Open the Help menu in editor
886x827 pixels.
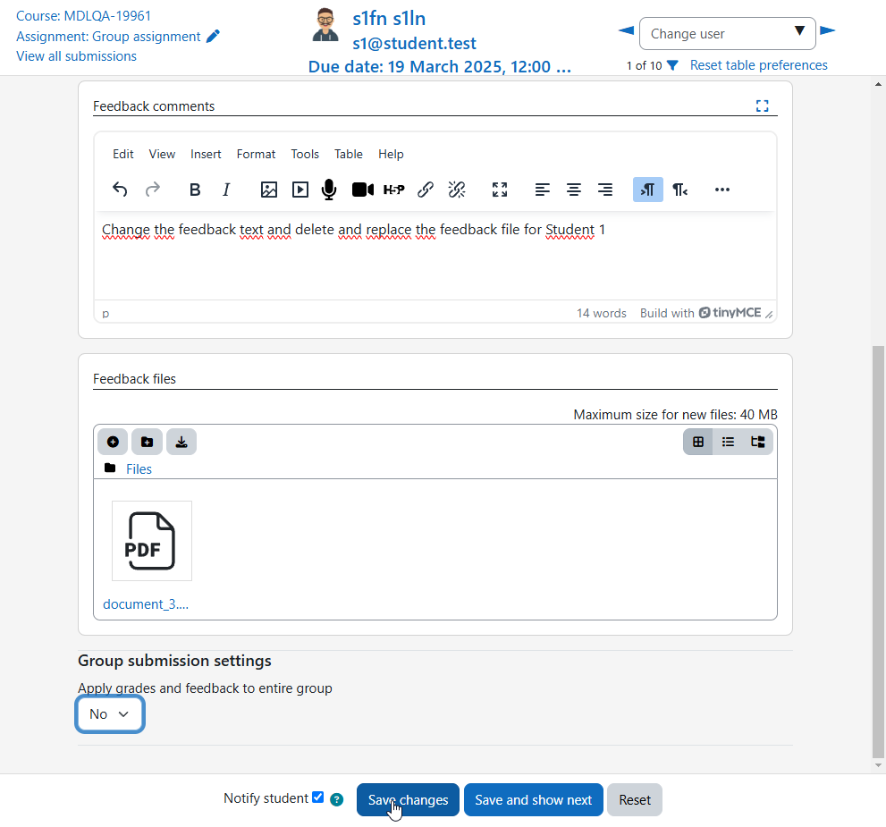click(x=391, y=154)
